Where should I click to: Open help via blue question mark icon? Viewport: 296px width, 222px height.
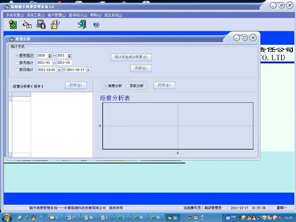(96, 25)
